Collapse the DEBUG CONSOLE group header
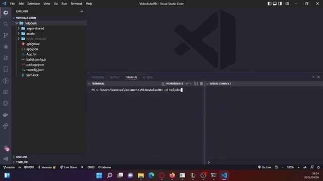This screenshot has height=181, width=323. click(x=220, y=83)
